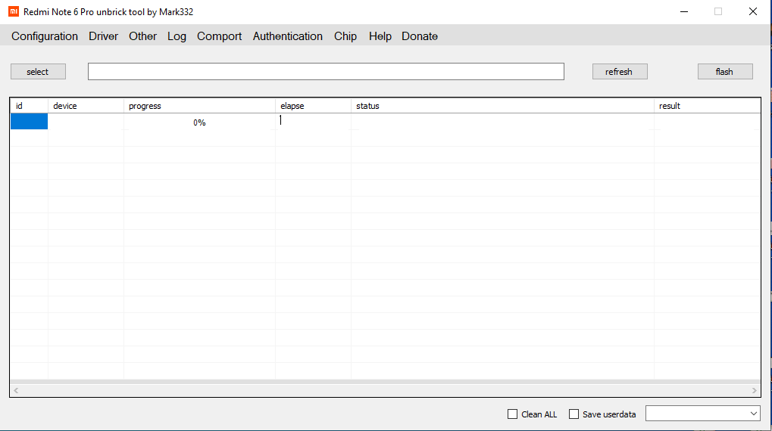Open the Donate menu
The width and height of the screenshot is (772, 431).
[x=420, y=36]
